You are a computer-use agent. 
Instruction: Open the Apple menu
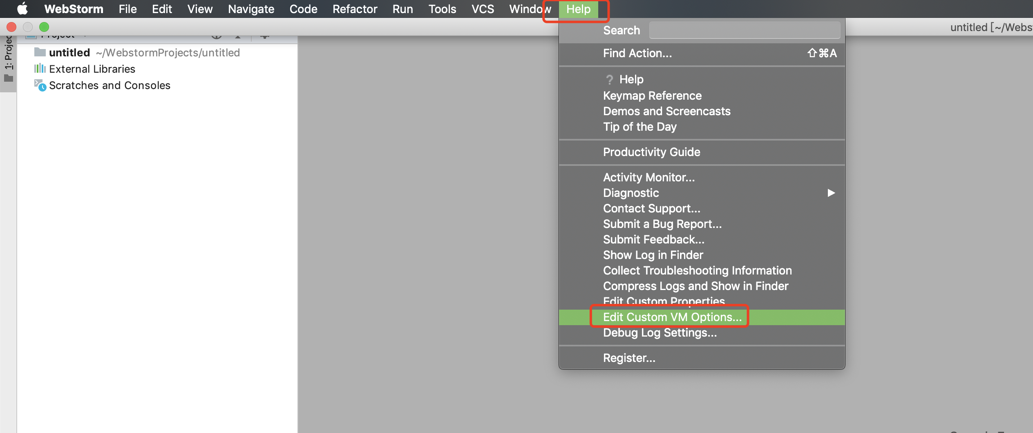coord(22,9)
